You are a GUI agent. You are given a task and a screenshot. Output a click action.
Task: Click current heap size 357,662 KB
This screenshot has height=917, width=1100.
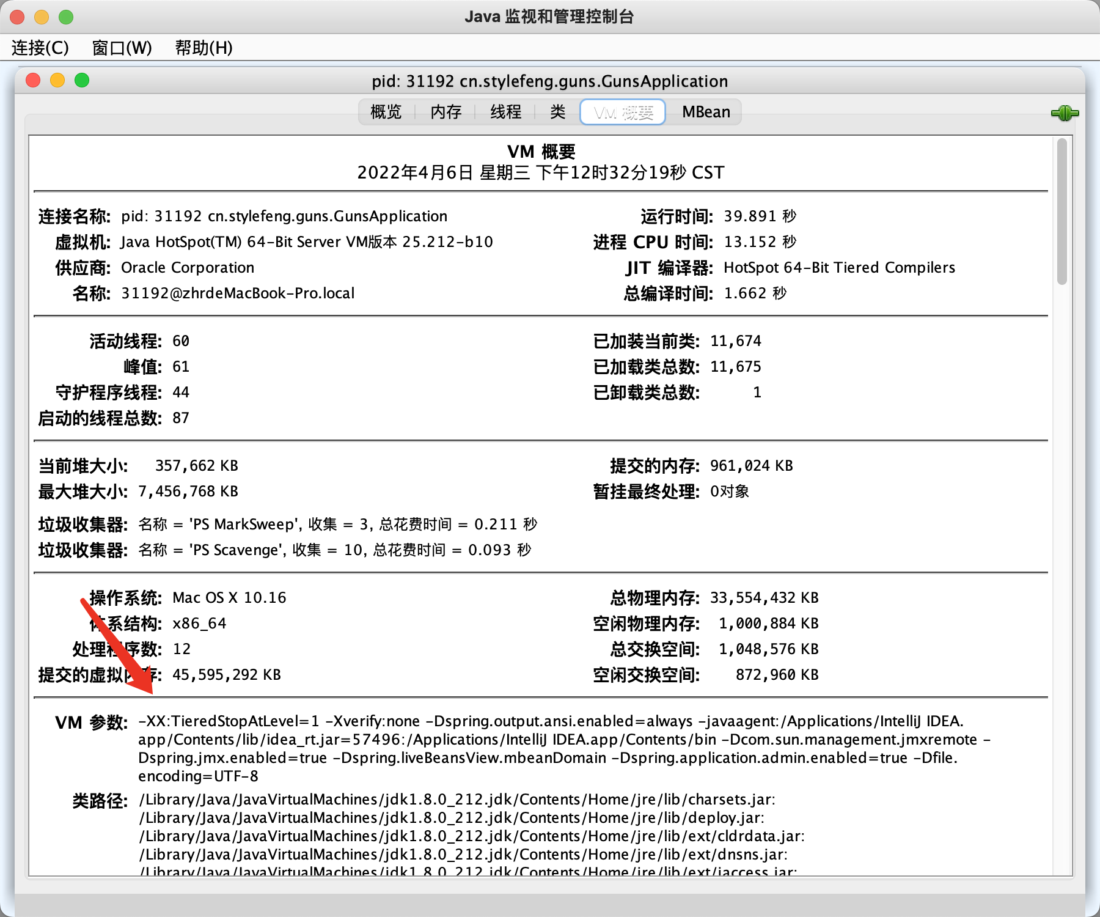point(197,466)
